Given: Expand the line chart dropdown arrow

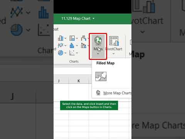Looking at the screenshot, I should pos(66,46).
